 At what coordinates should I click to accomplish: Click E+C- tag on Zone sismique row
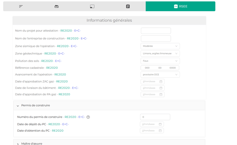tap(74, 46)
